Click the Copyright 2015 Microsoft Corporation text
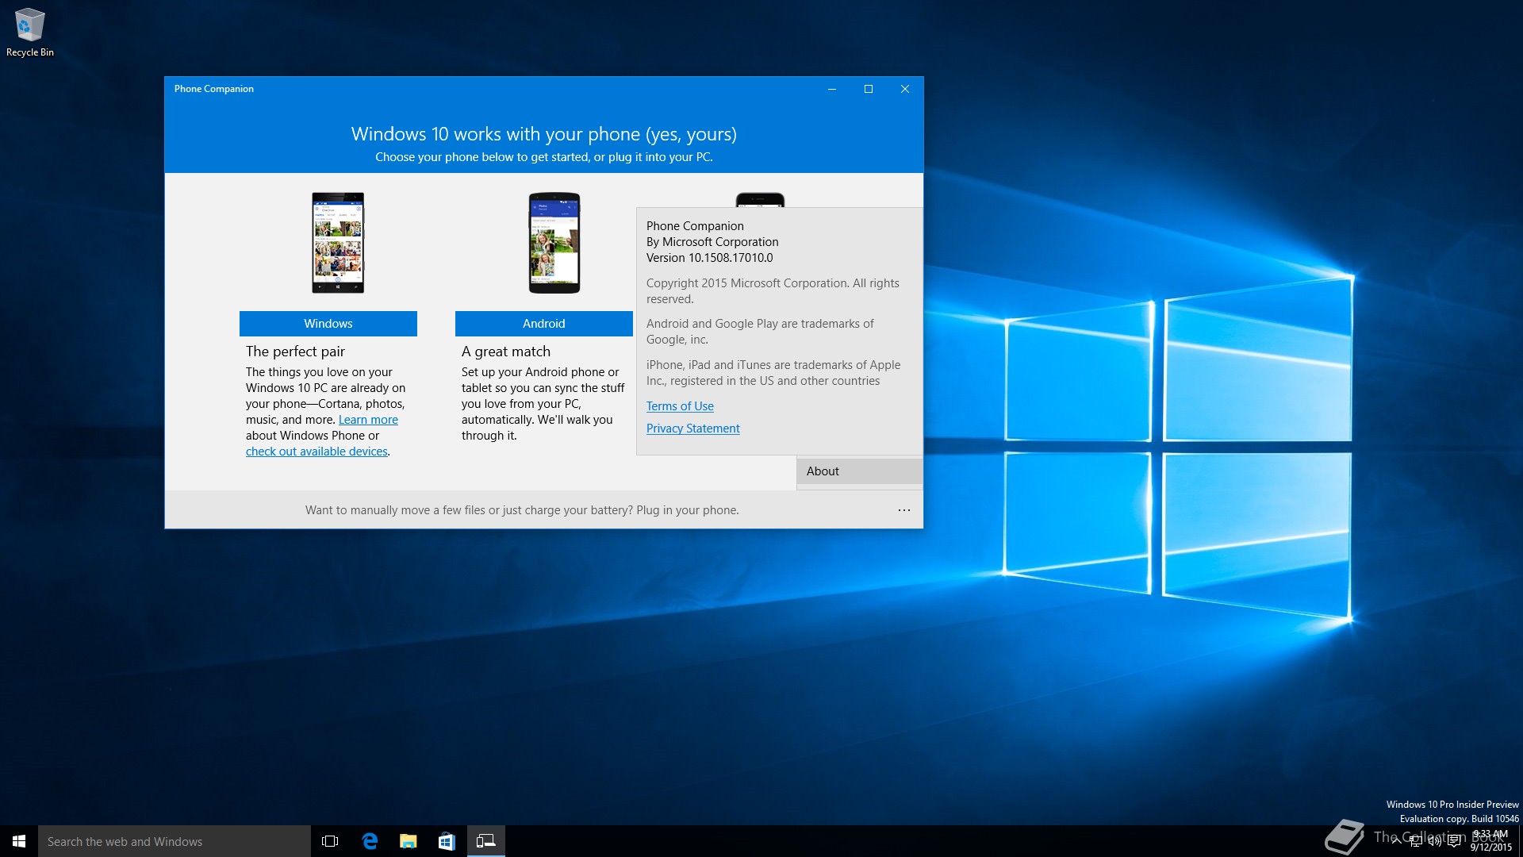The height and width of the screenshot is (857, 1523). click(x=773, y=291)
